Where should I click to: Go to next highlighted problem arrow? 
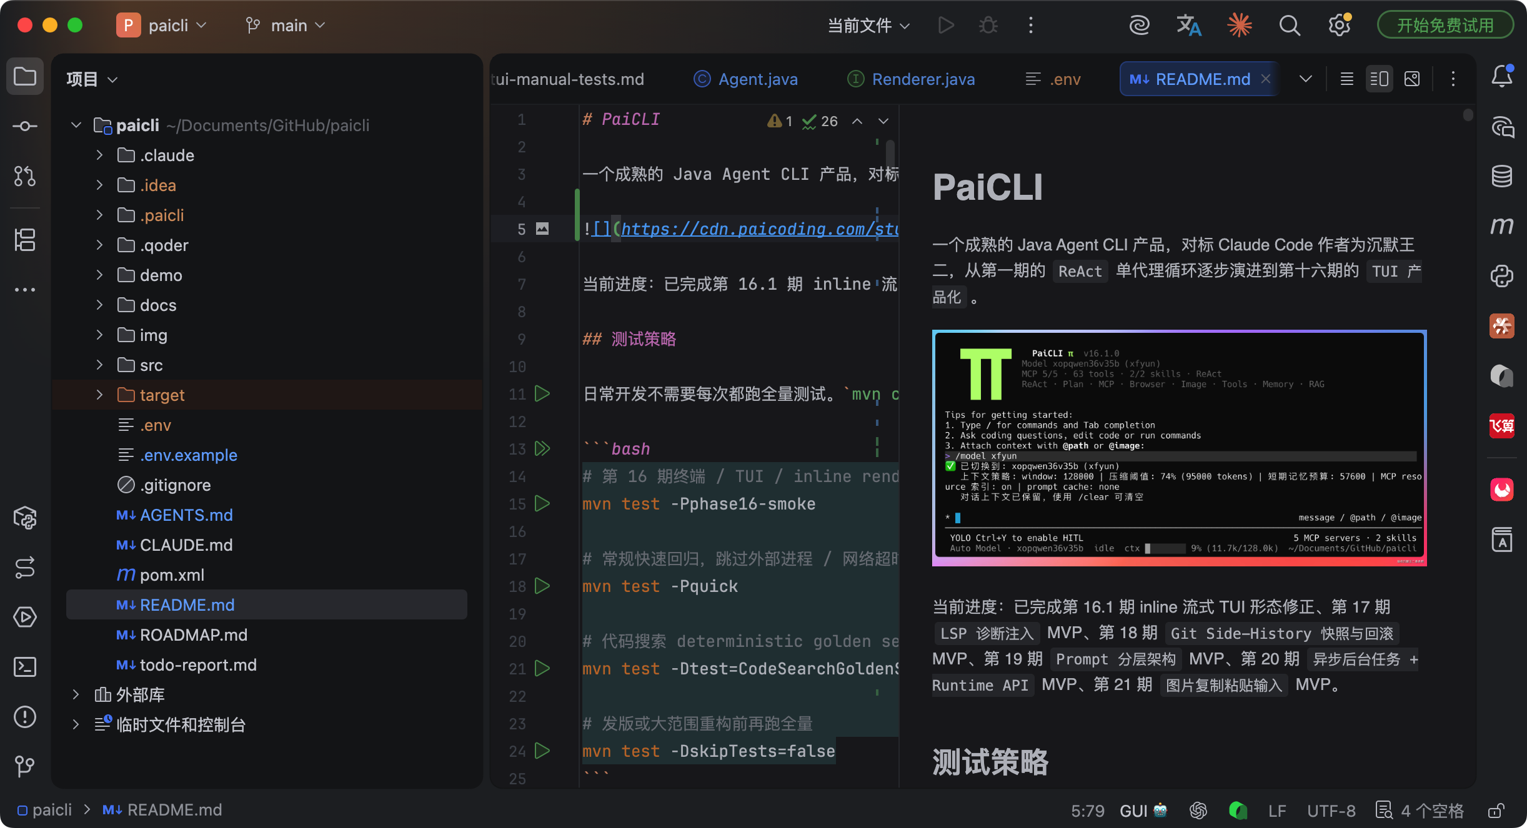click(x=883, y=121)
